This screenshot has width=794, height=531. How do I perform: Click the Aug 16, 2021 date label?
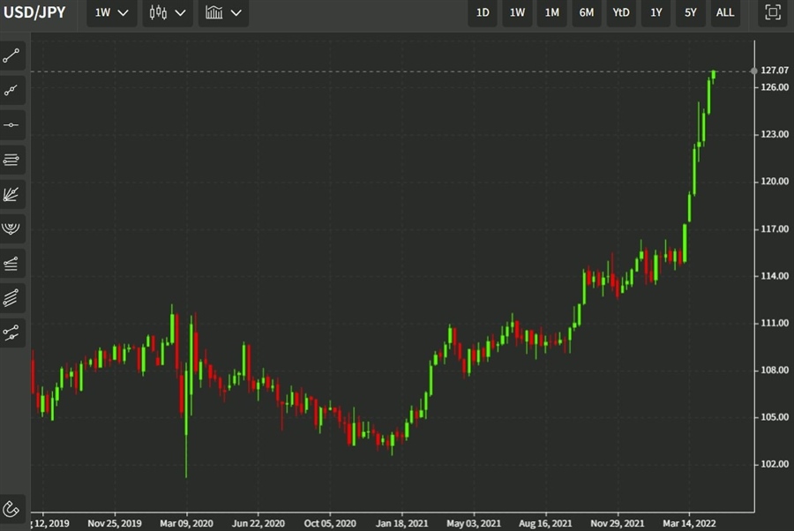[545, 523]
